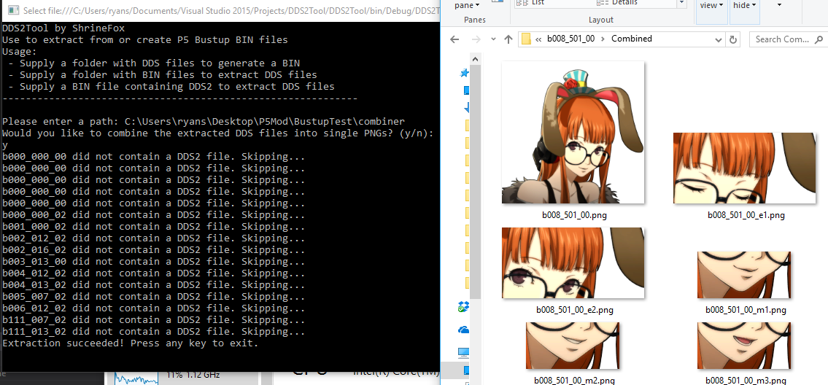The width and height of the screenshot is (828, 385).
Task: Click the file name b008_501_00_m2.png
Action: point(575,380)
